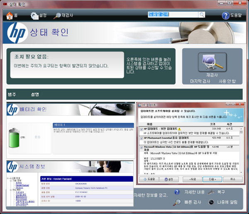
Task: Click the 범주 column header
Action: point(12,95)
